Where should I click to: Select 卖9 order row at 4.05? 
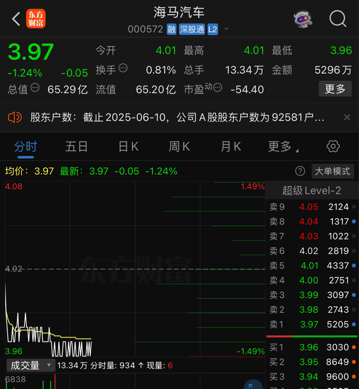312,207
